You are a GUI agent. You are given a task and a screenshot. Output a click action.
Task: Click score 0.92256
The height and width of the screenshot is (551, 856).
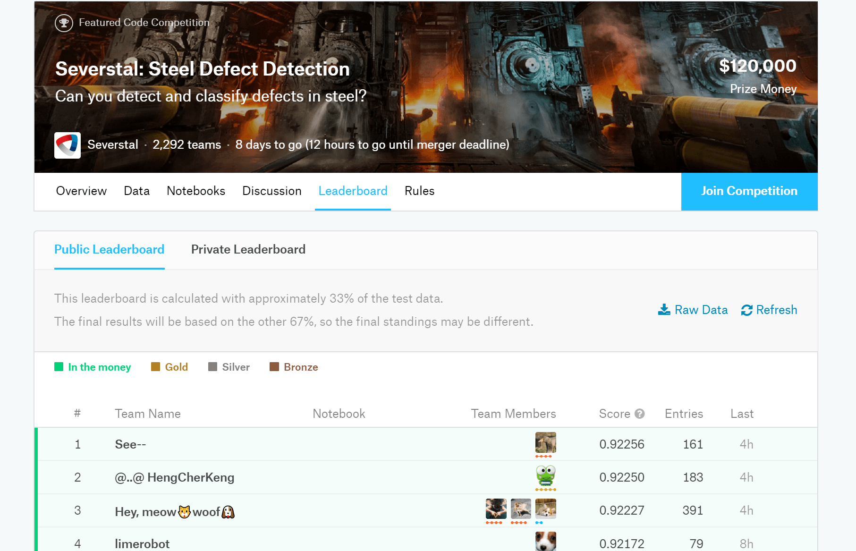pos(622,444)
